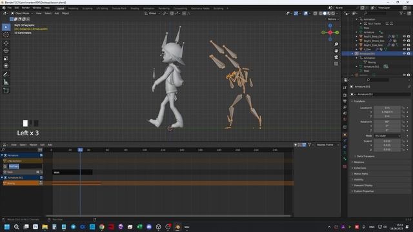
Task: Open rotation Mode XYZ Euler dropdown
Action: click(387, 136)
